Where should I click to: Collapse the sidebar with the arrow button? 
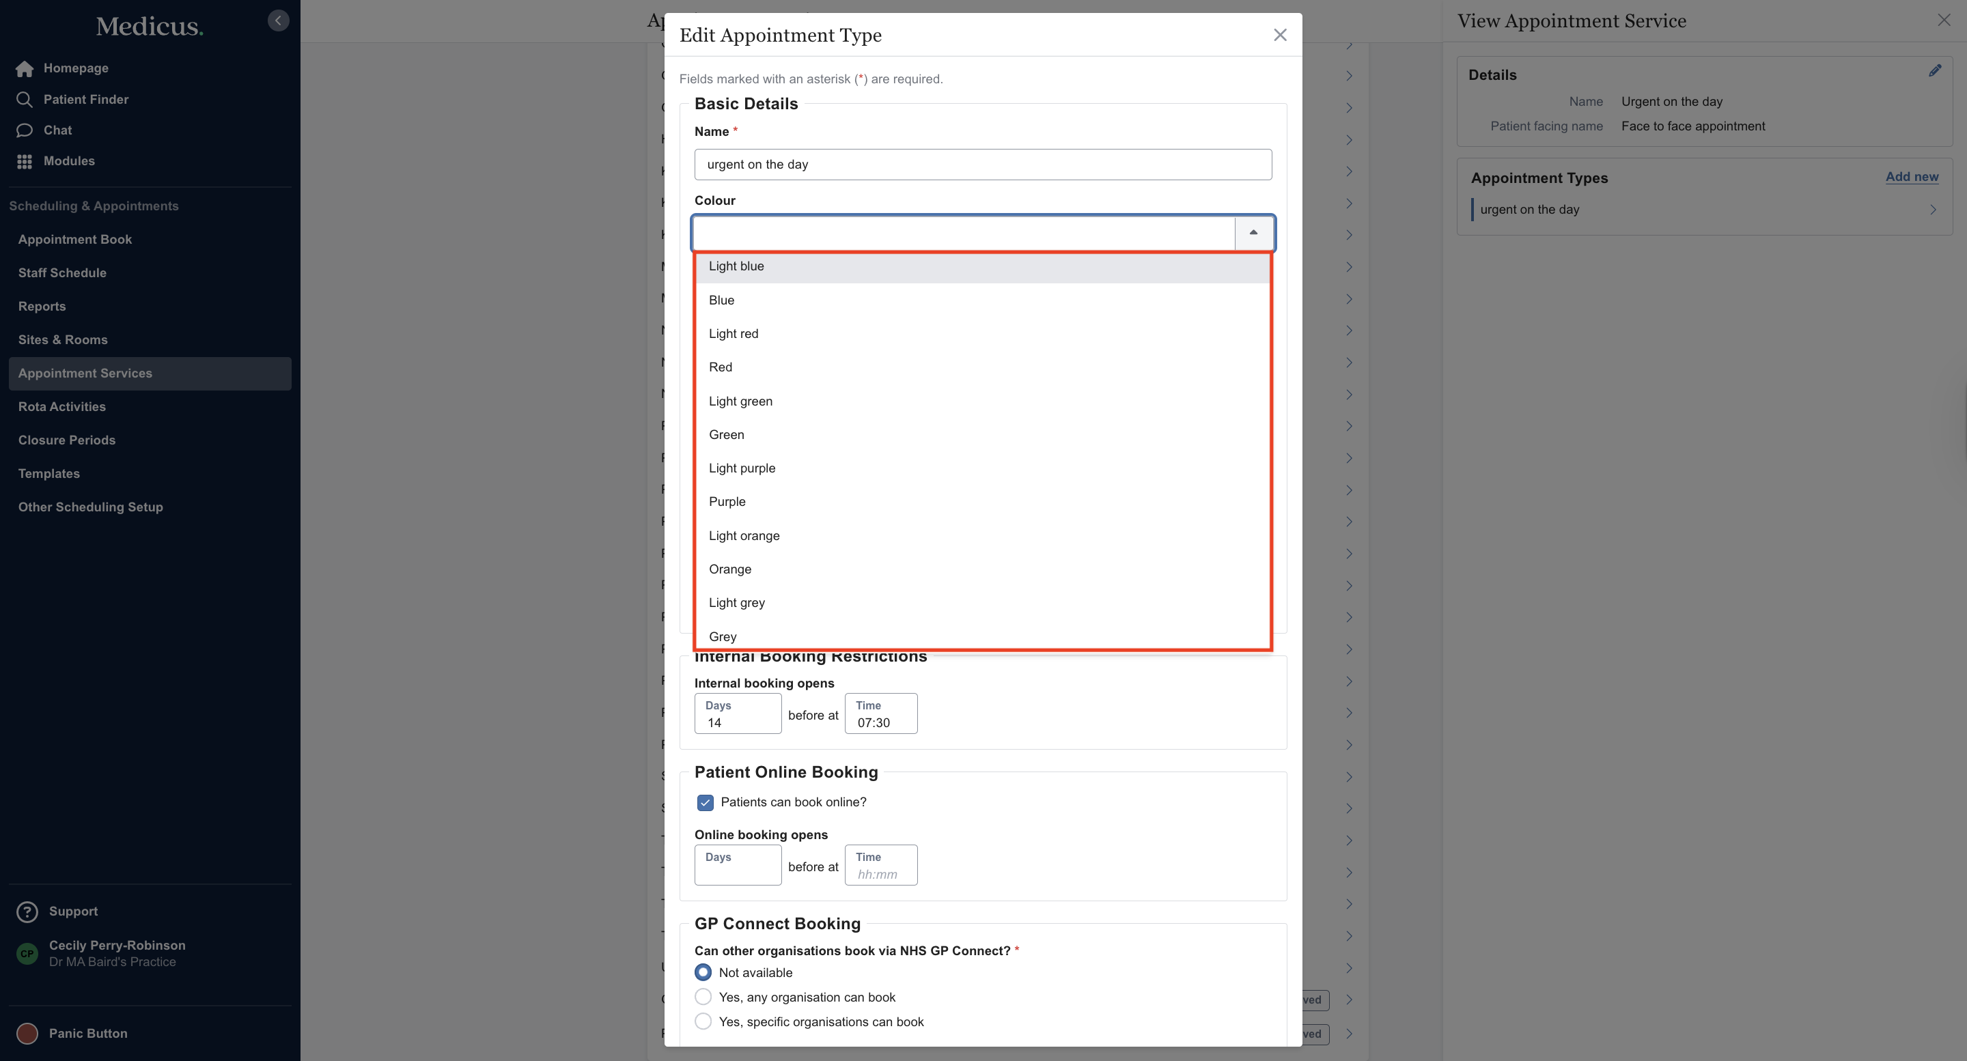pos(278,20)
